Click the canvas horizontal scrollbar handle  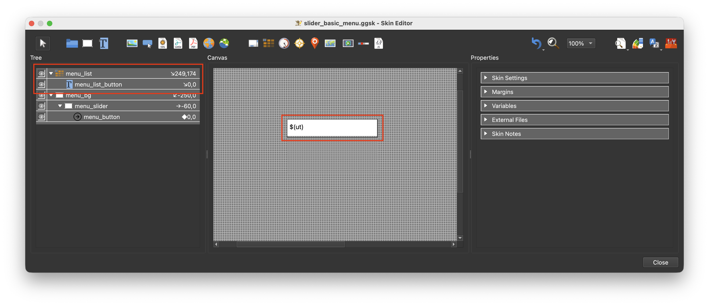pos(290,244)
